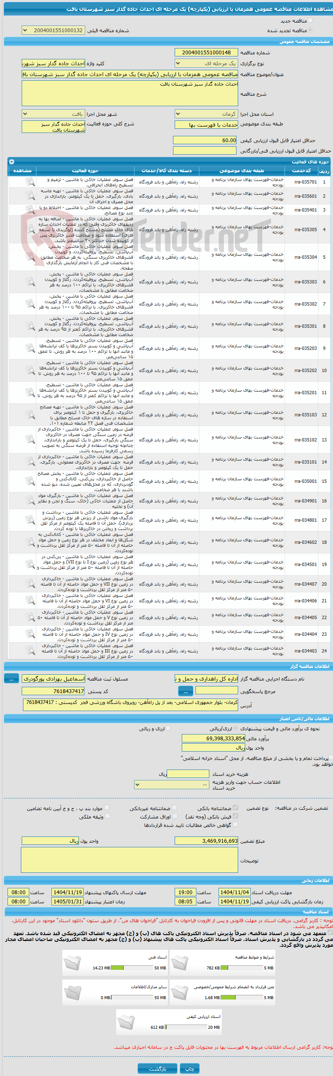Open the view icon for row rra-035305
This screenshot has height=1076, width=333.
coord(30,229)
